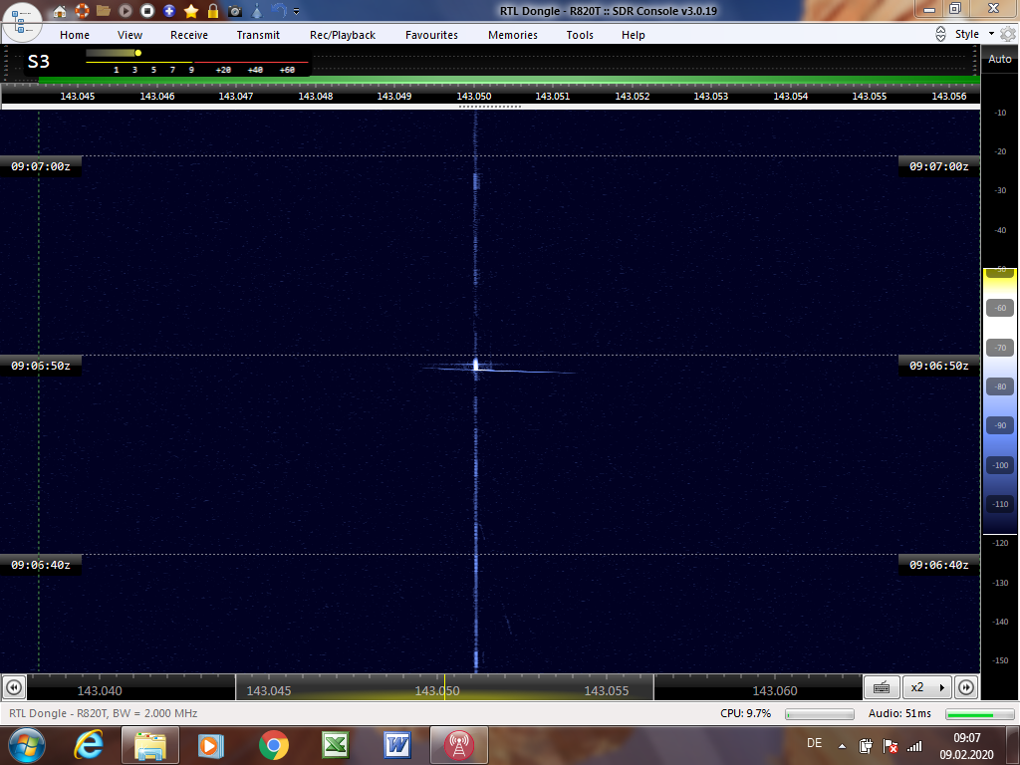This screenshot has height=765, width=1020.
Task: Open the Receive ribbon tab
Action: point(189,35)
